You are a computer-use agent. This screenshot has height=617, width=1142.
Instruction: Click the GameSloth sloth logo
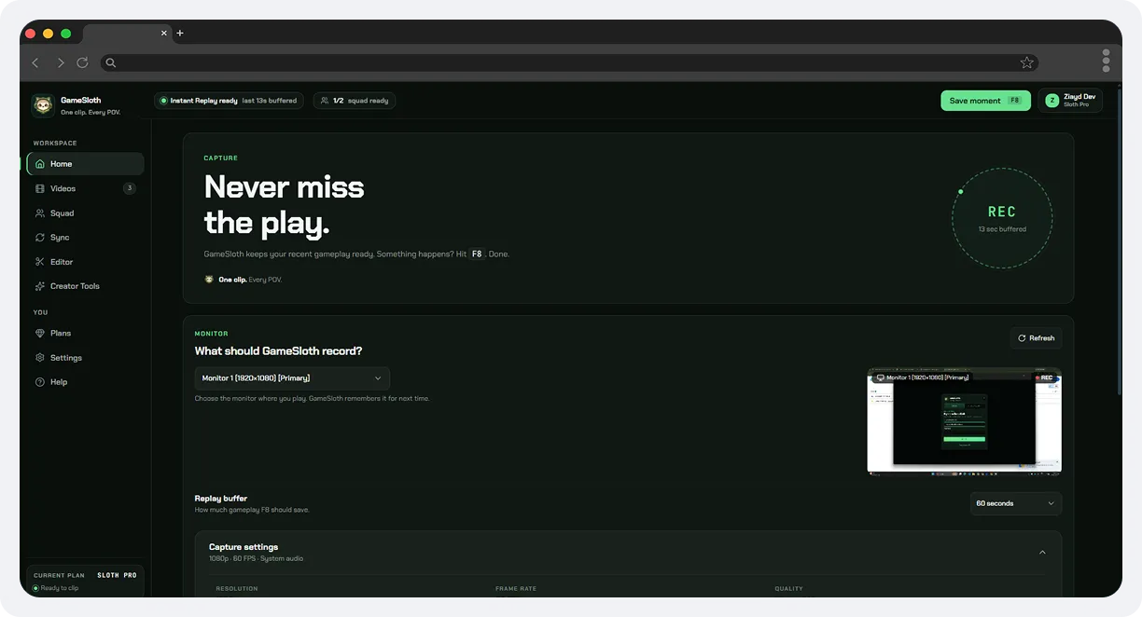point(43,104)
